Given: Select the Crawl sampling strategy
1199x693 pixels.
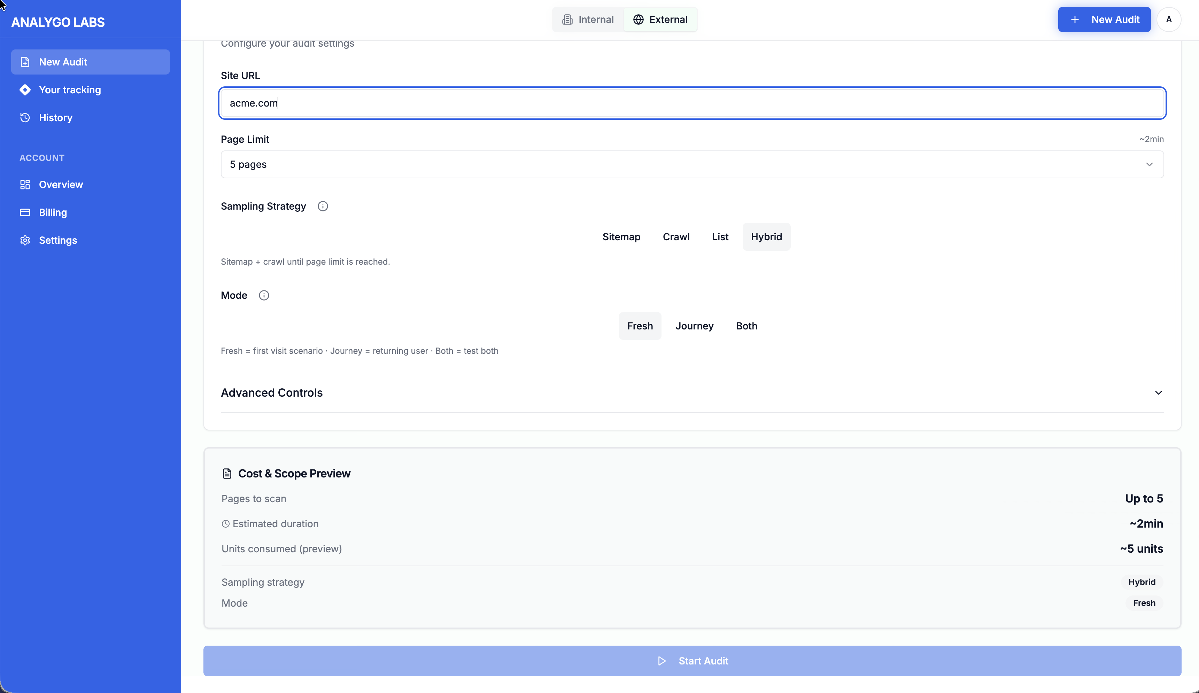Looking at the screenshot, I should 676,237.
